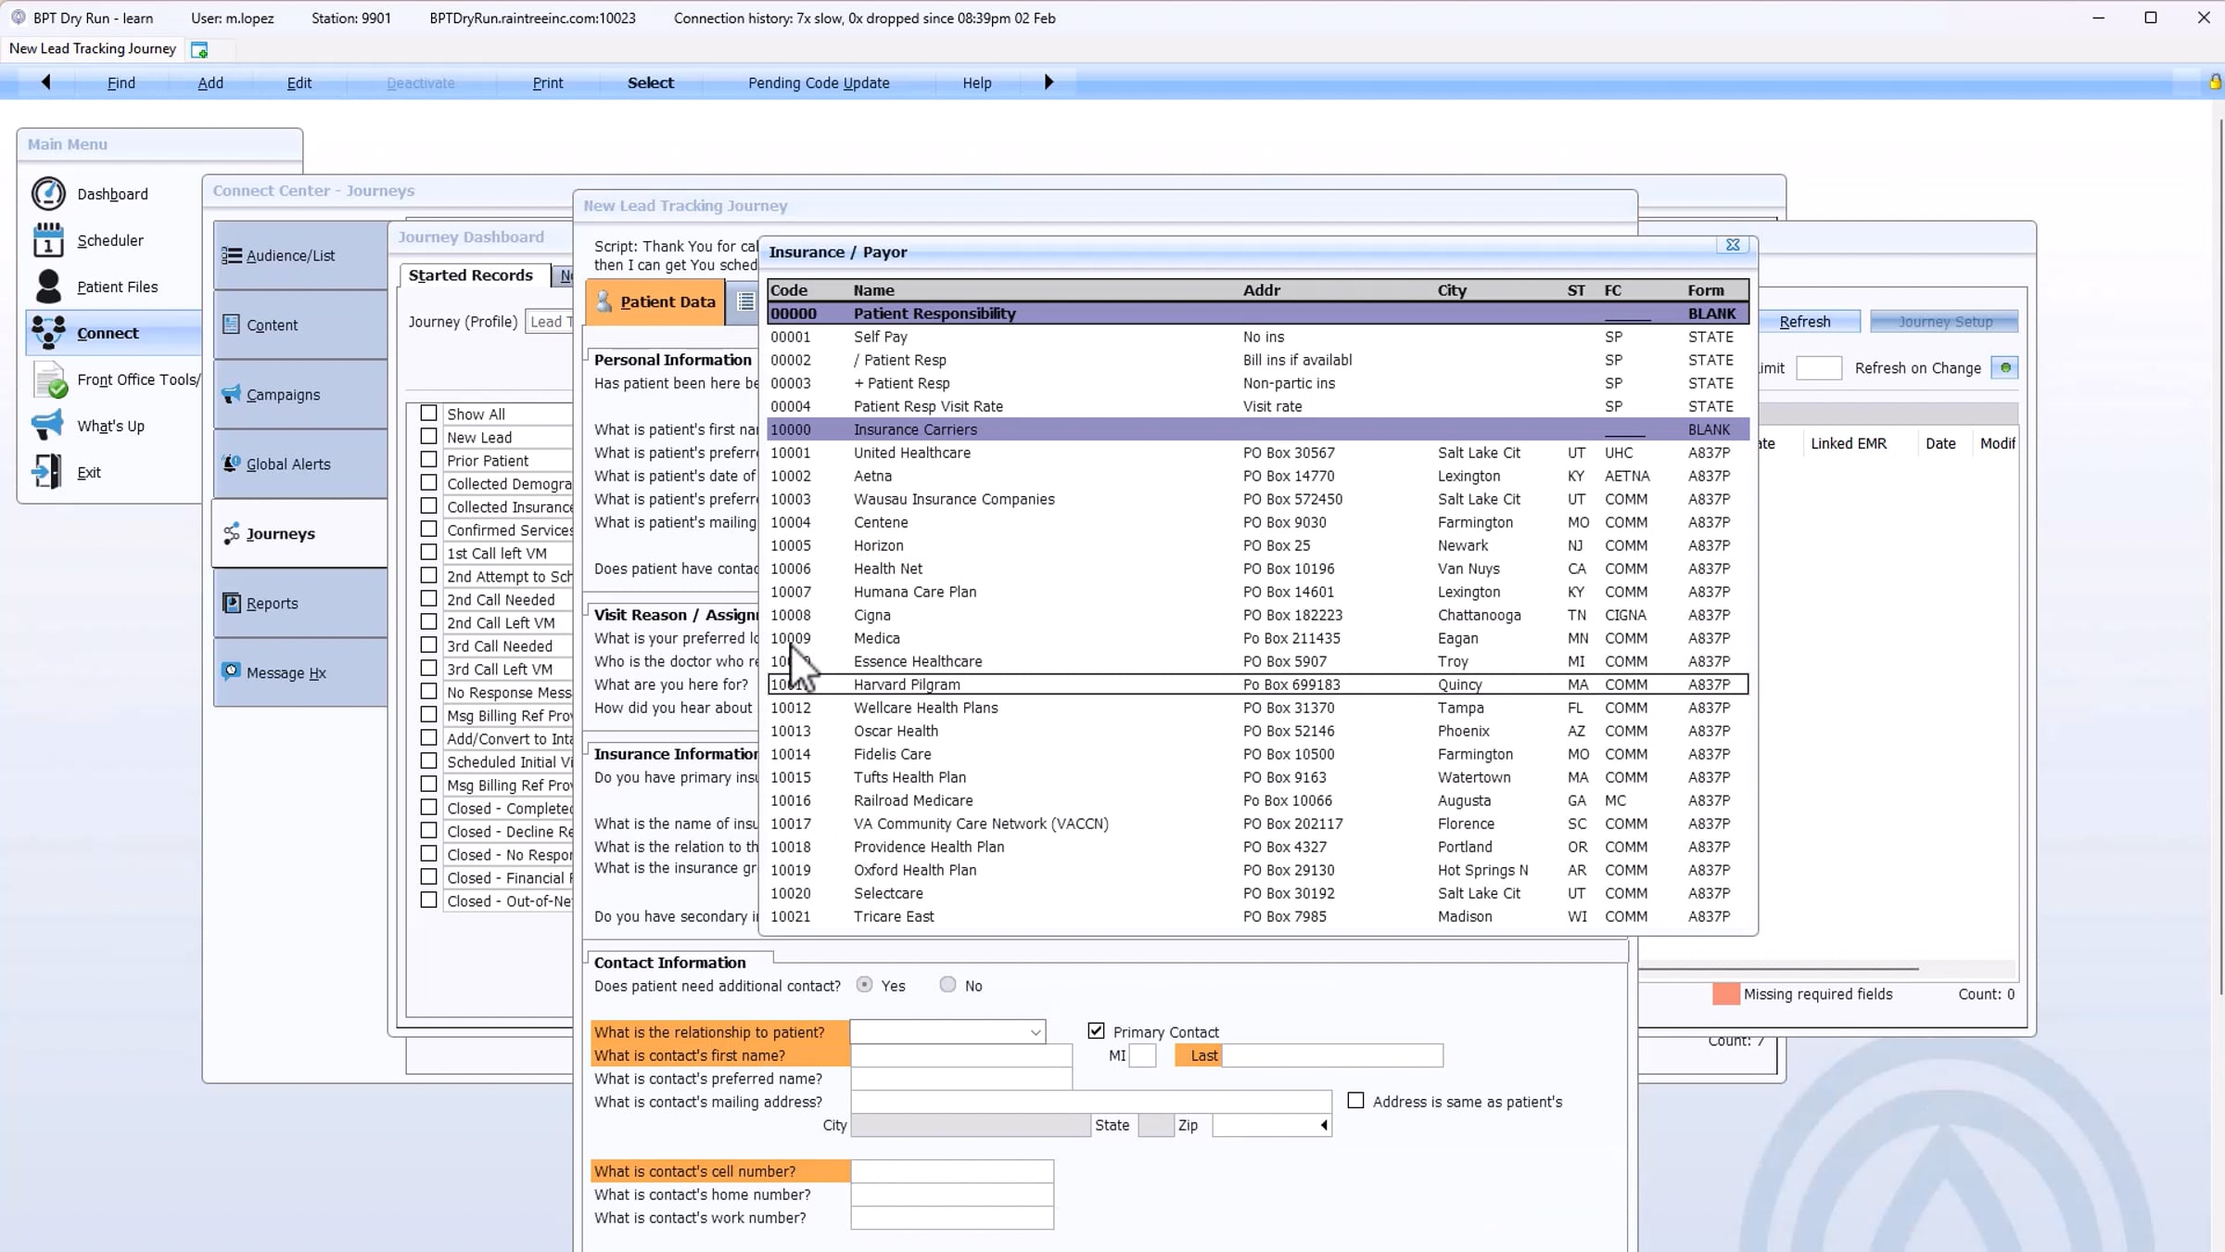Open the Find menu
2225x1252 pixels.
[x=121, y=83]
